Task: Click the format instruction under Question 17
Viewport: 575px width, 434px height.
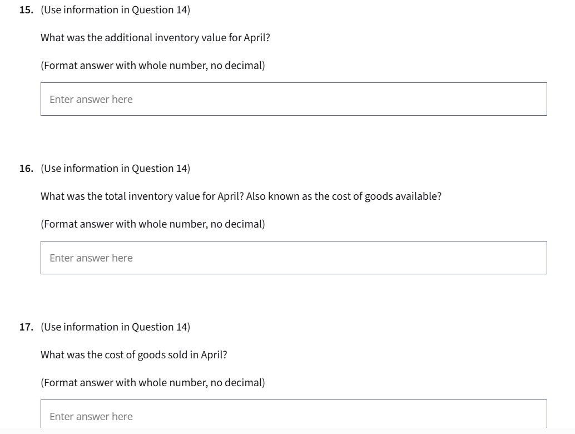Action: pyautogui.click(x=152, y=382)
